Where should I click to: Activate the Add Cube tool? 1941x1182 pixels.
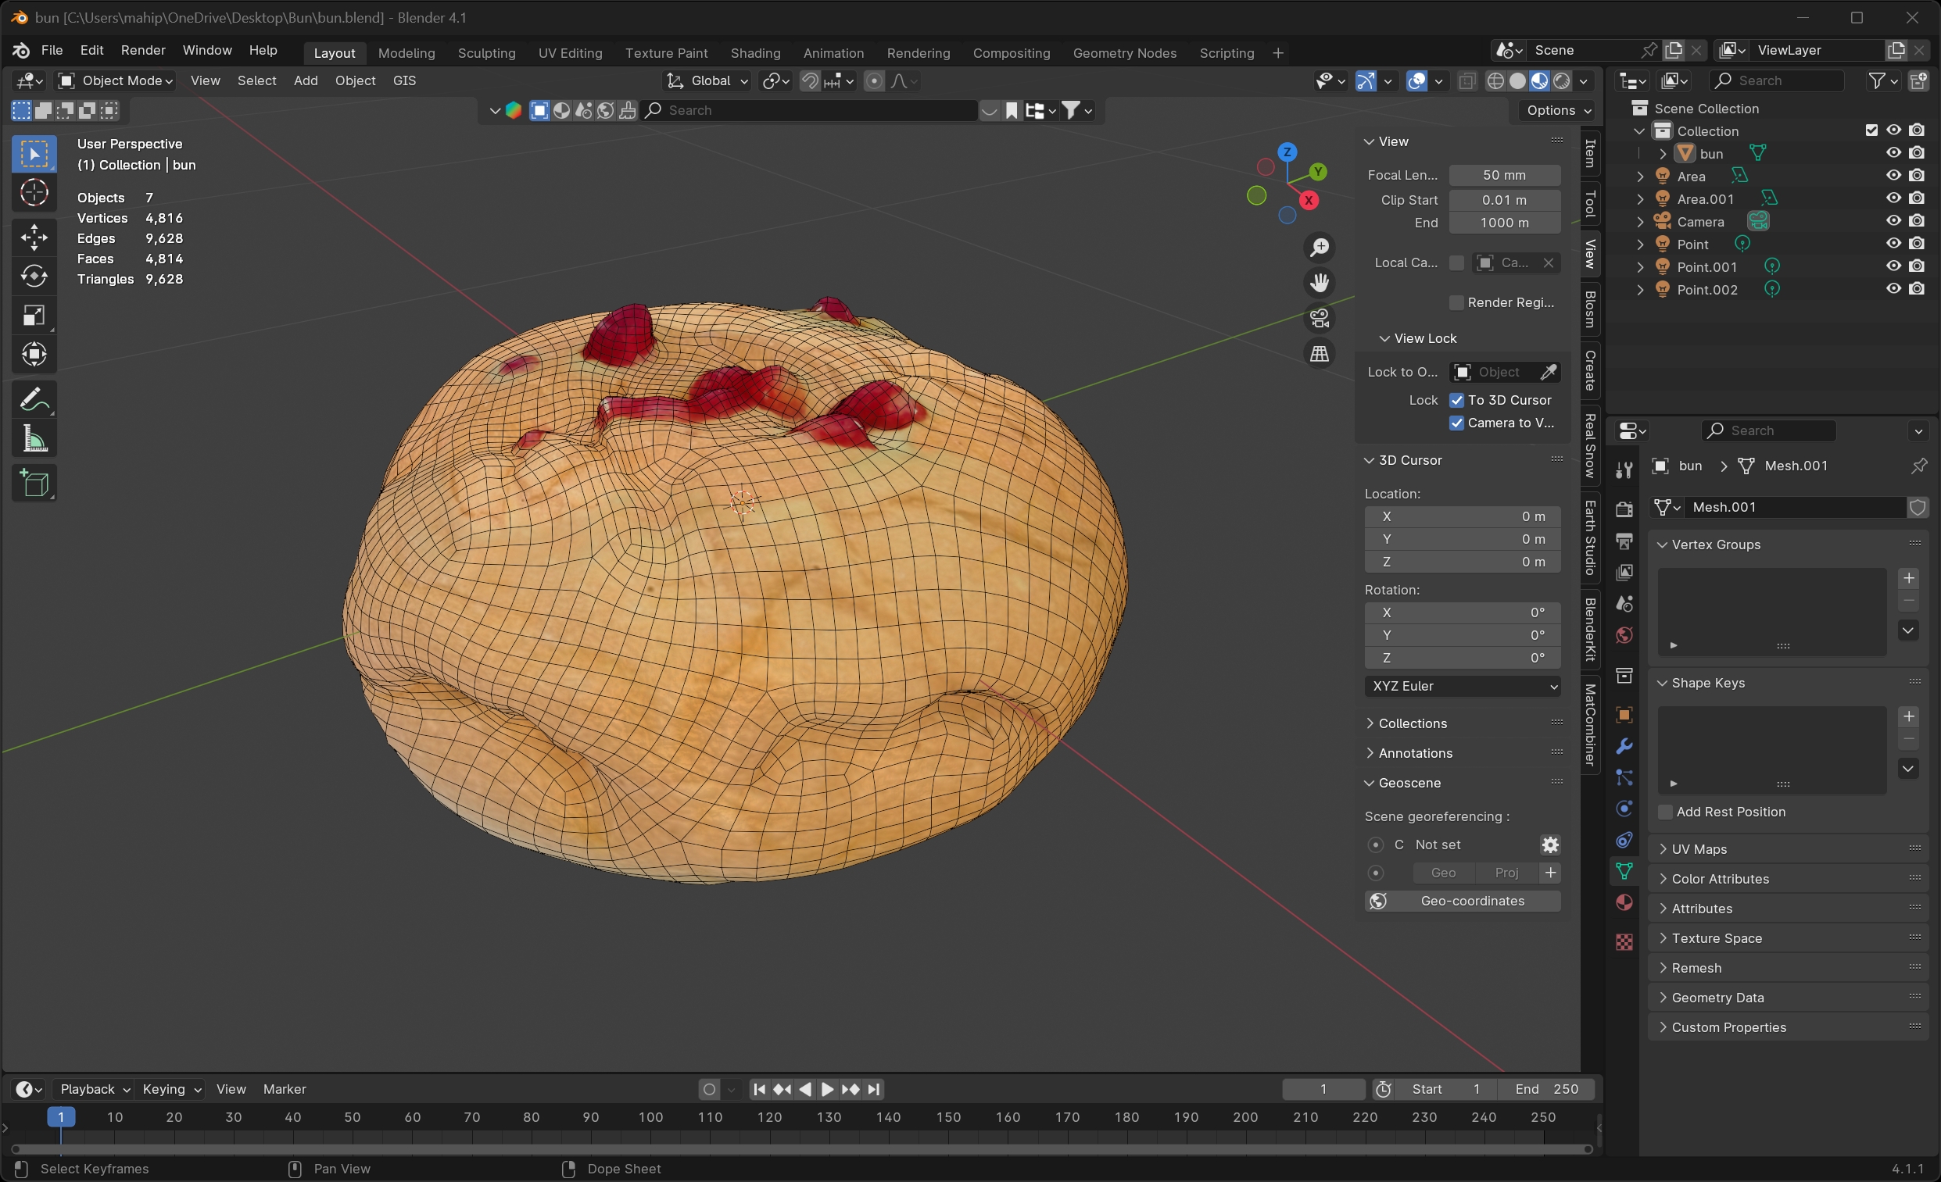(x=34, y=484)
